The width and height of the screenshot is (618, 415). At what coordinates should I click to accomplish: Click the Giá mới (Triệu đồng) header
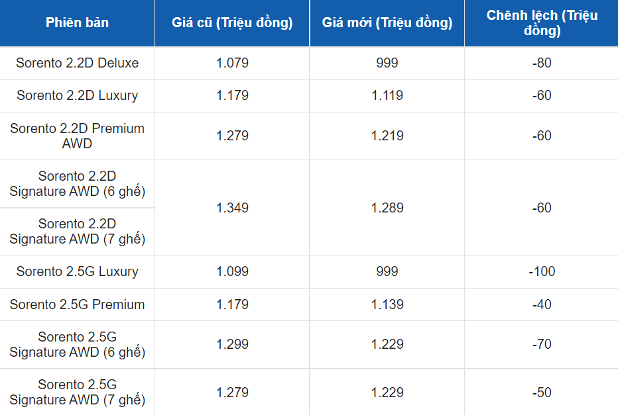tap(387, 23)
